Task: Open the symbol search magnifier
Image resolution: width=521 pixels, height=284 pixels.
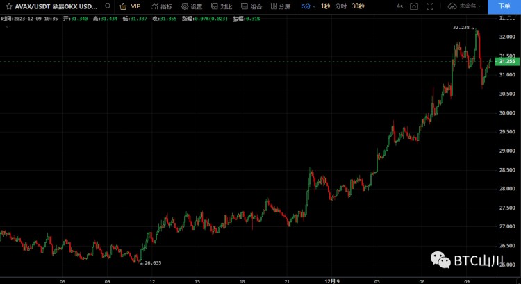Action: point(107,6)
